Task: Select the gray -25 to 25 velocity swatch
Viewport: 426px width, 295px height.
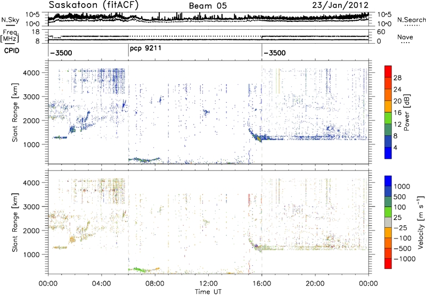Action: (388, 223)
